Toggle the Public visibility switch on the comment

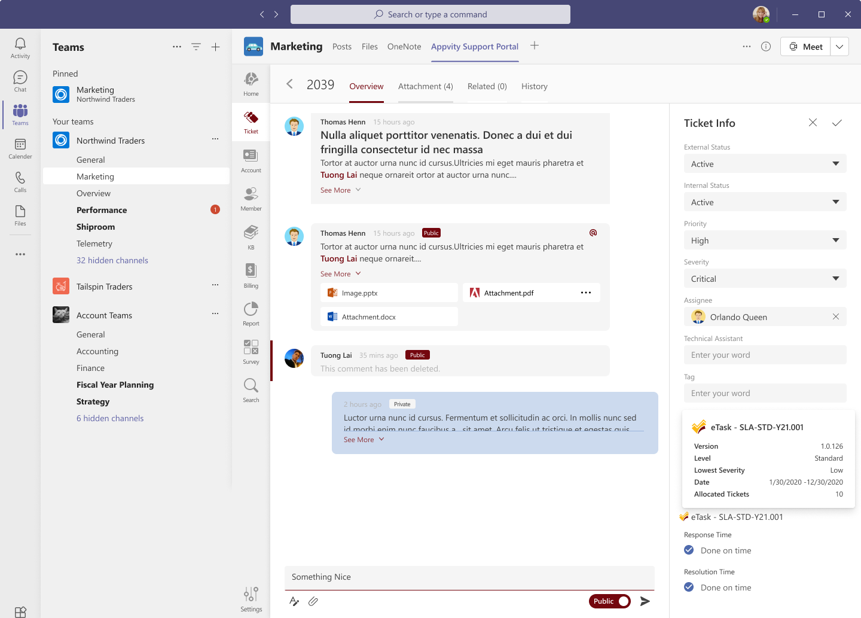[x=609, y=601]
